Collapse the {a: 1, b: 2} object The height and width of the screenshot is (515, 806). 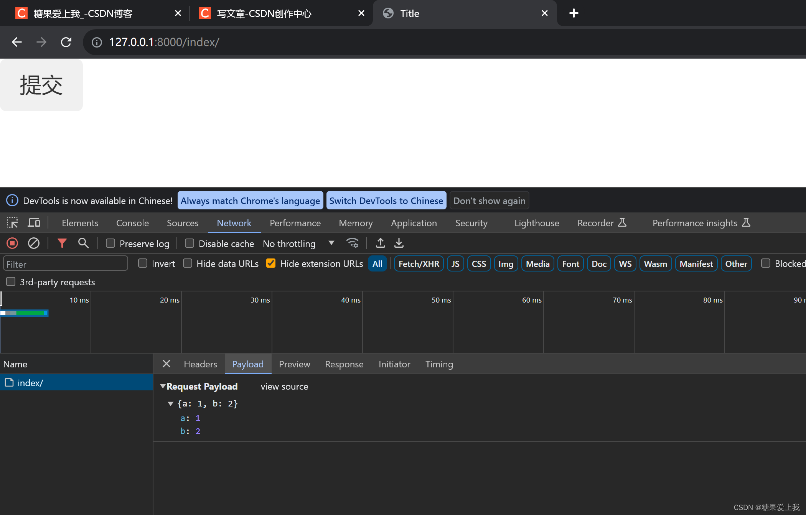point(171,403)
